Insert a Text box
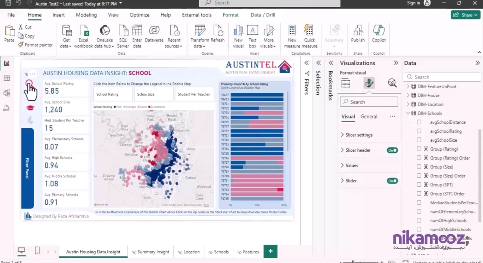483x263 pixels. point(252,31)
